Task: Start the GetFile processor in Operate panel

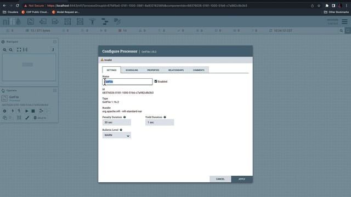Action: [x=27, y=111]
